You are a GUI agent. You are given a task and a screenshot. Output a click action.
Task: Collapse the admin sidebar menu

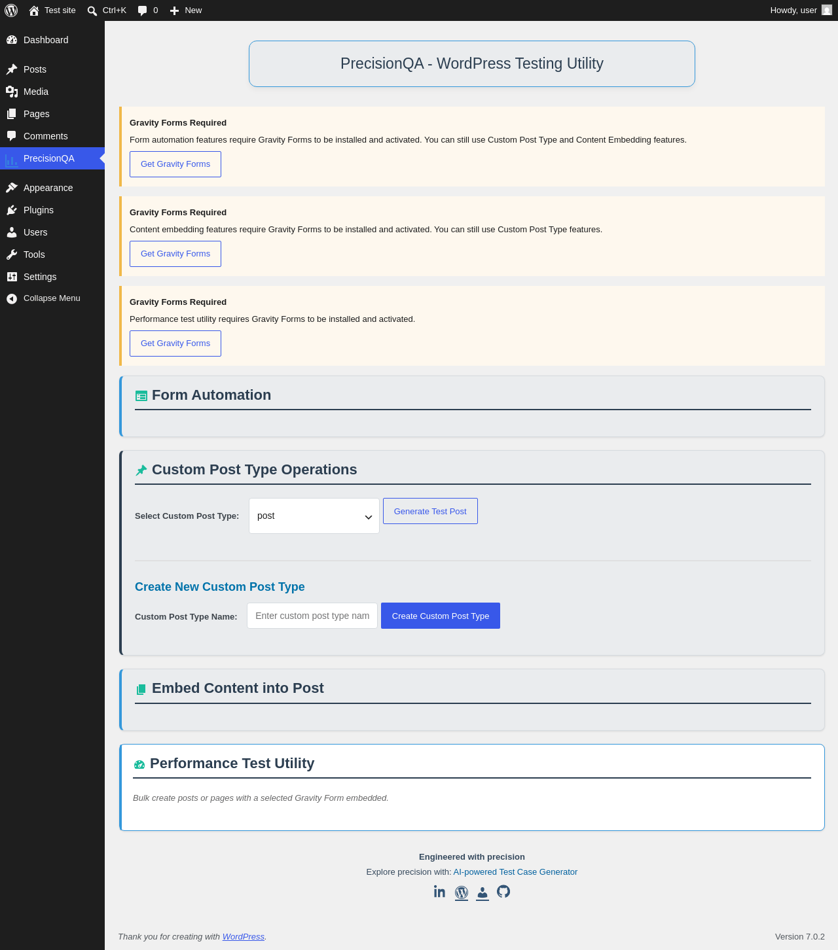(x=43, y=298)
